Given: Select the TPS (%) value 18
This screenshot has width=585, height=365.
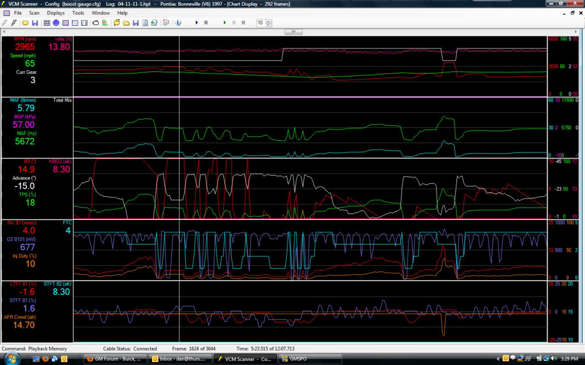Looking at the screenshot, I should tap(30, 202).
